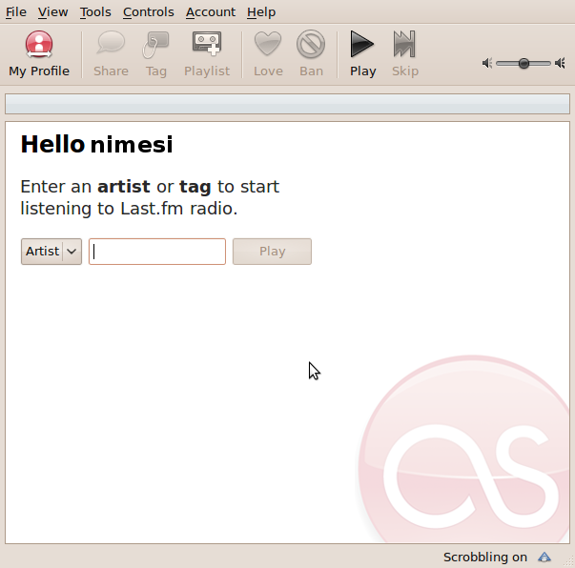Viewport: 575px width, 568px height.
Task: Adjust the volume slider handle
Action: [524, 64]
